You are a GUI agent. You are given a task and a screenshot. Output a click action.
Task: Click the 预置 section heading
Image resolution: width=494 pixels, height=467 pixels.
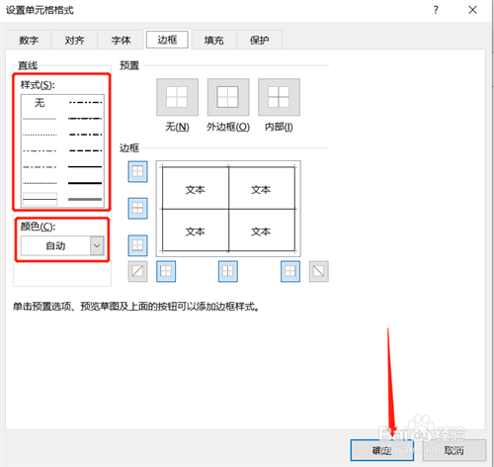[129, 65]
